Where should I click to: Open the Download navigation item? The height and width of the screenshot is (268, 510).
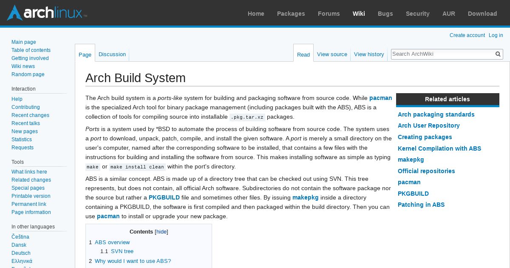click(482, 14)
